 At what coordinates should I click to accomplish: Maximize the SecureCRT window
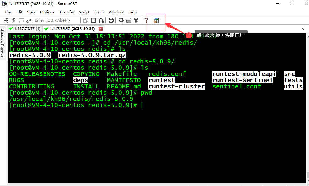[292, 3]
